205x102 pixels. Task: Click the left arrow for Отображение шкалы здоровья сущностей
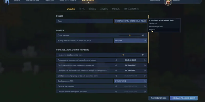tap(116, 65)
